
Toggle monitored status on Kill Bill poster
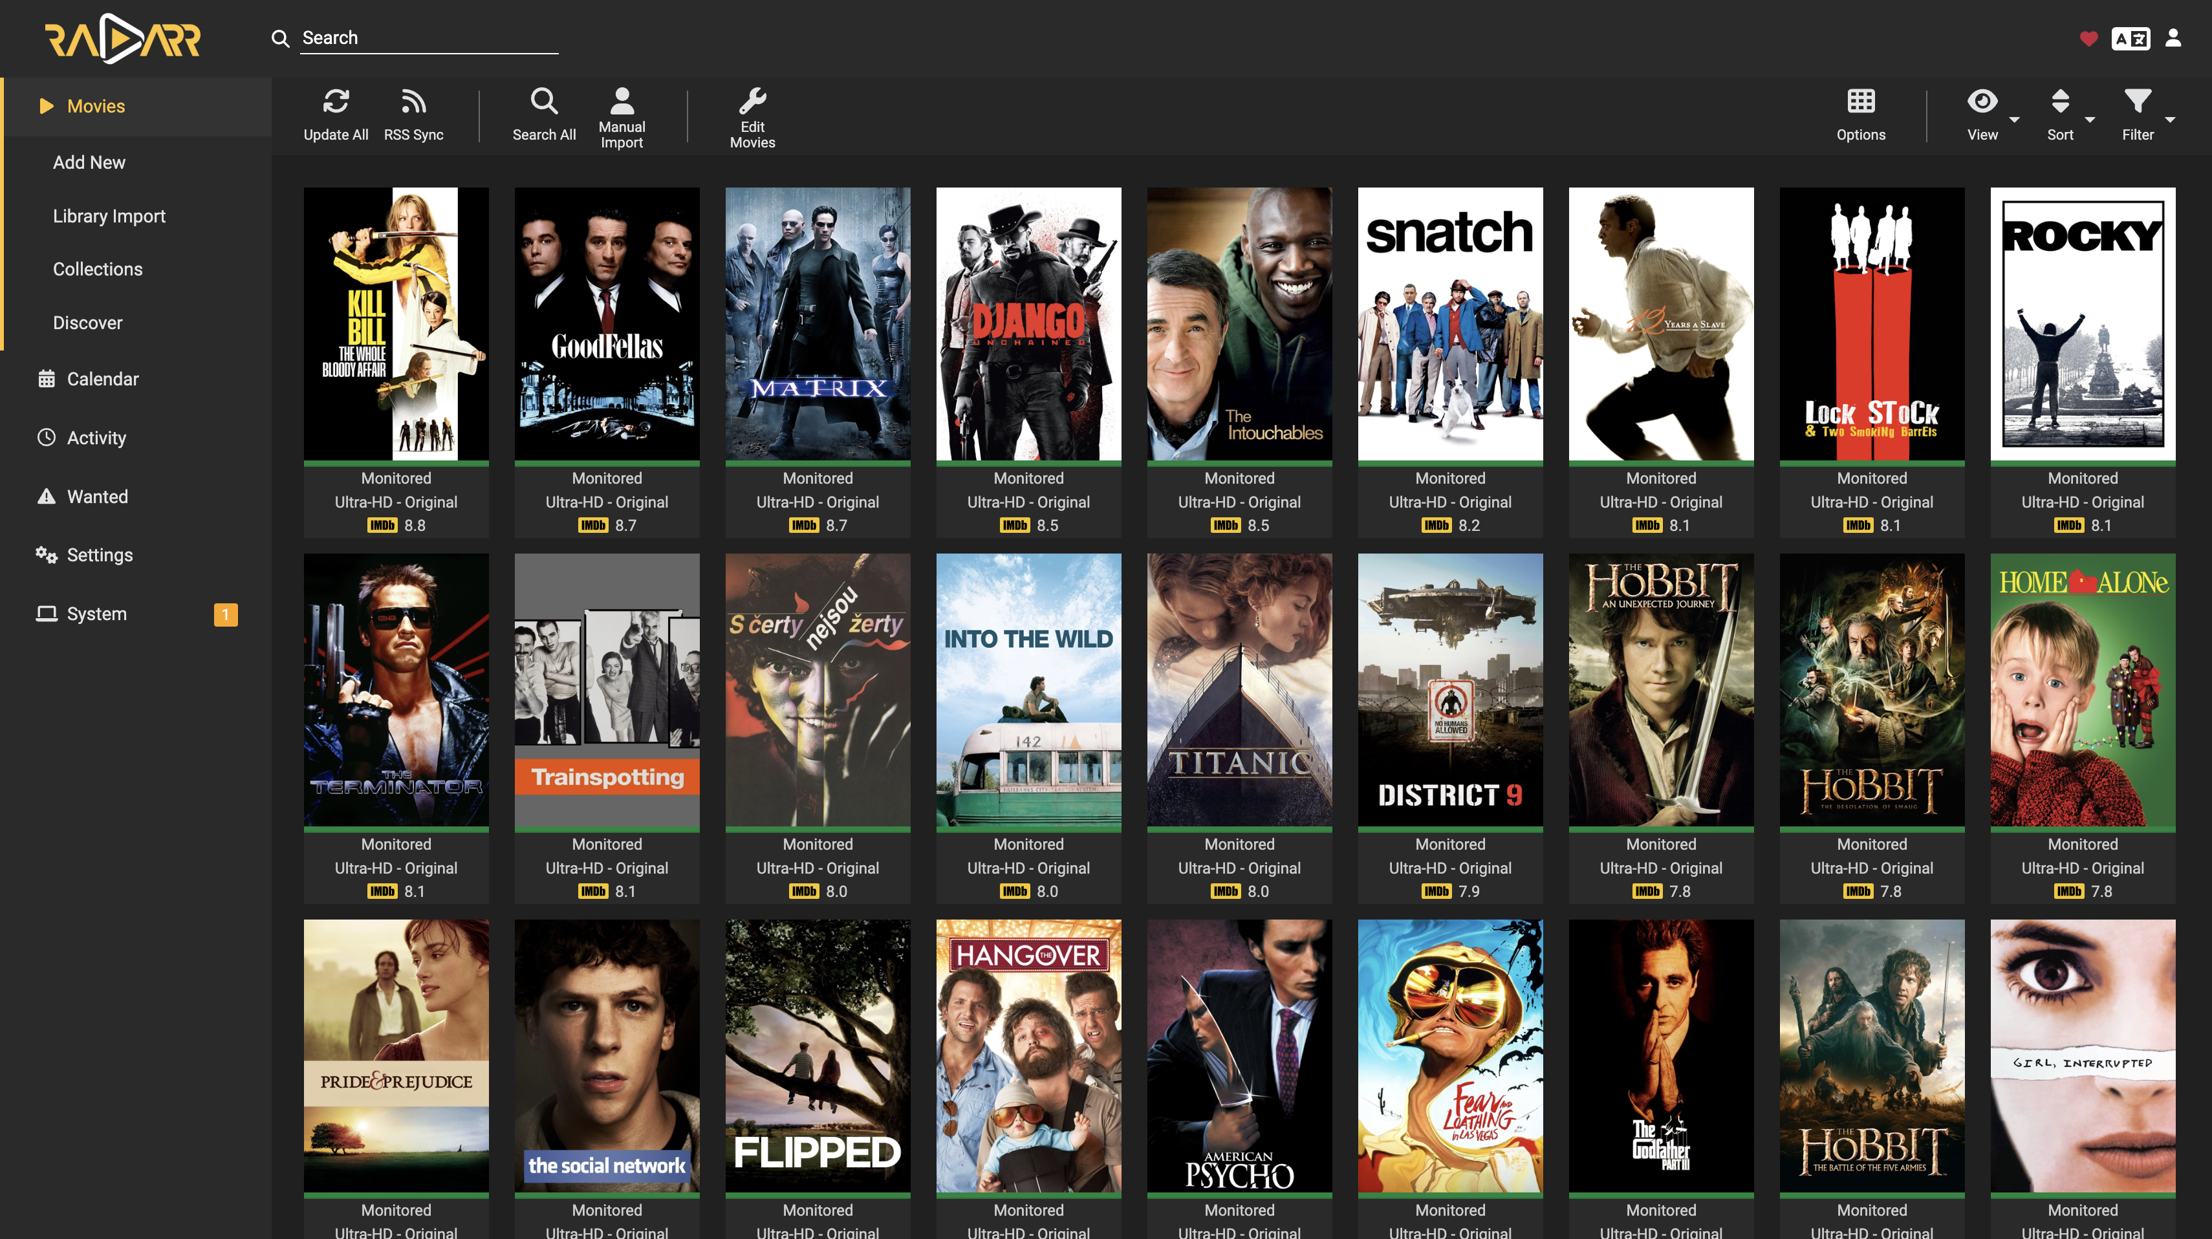click(396, 479)
